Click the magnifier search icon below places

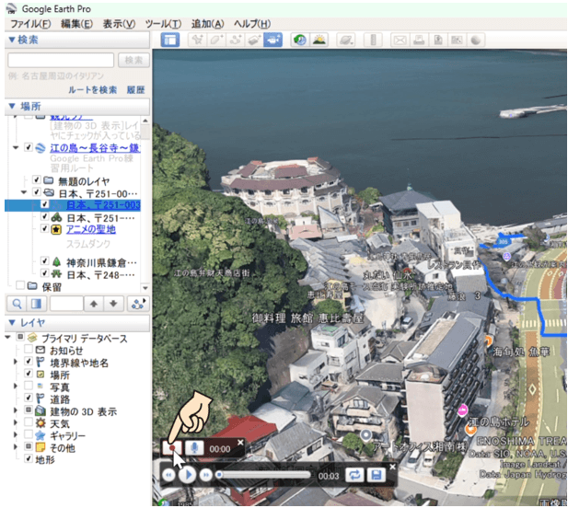(17, 303)
